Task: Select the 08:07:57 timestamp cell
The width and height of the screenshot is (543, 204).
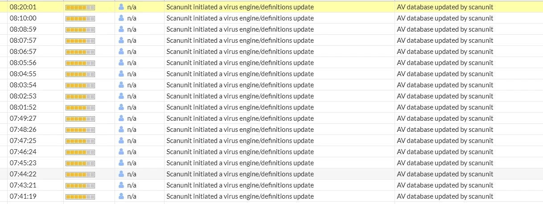Action: [x=35, y=41]
